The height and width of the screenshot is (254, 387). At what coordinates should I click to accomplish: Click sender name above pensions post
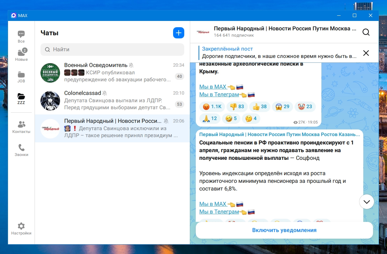click(280, 135)
